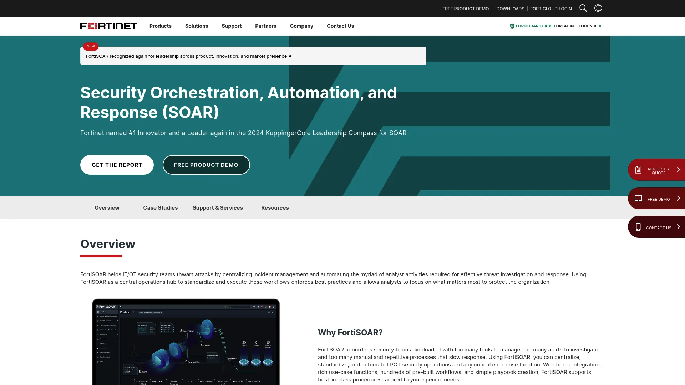The image size is (685, 385).
Task: Click the double-arrow after announcement text
Action: (x=290, y=56)
